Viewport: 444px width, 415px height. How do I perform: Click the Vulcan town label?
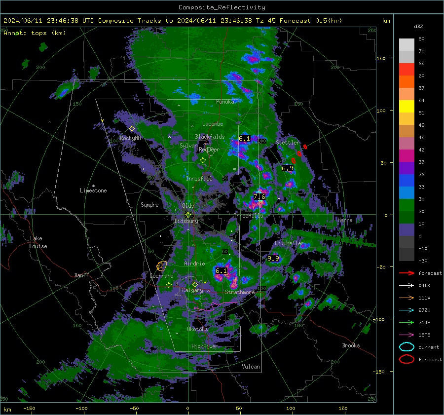click(x=251, y=367)
